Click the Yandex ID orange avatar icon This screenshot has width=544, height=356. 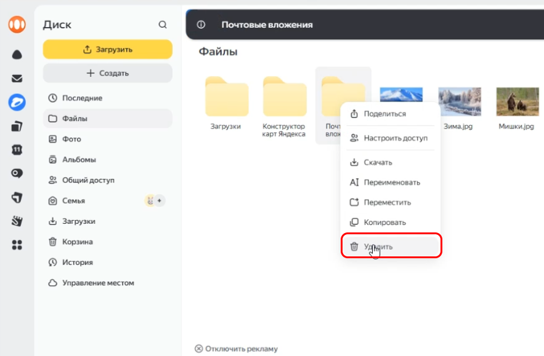tap(17, 25)
